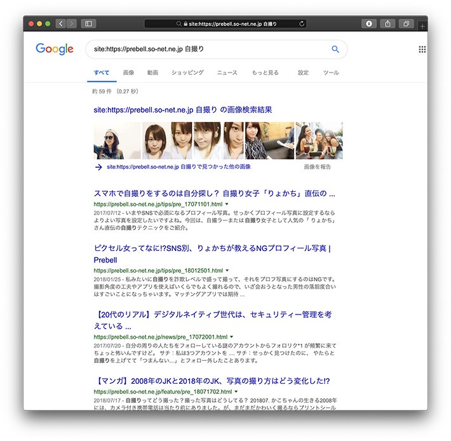Switch to the ショッピング tab

pos(187,72)
